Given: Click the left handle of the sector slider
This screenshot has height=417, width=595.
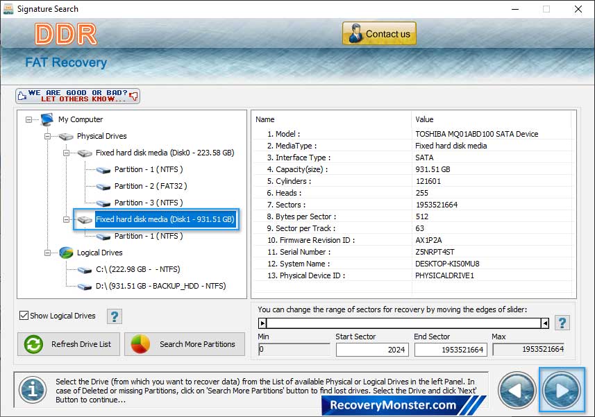Looking at the screenshot, I should (x=262, y=323).
